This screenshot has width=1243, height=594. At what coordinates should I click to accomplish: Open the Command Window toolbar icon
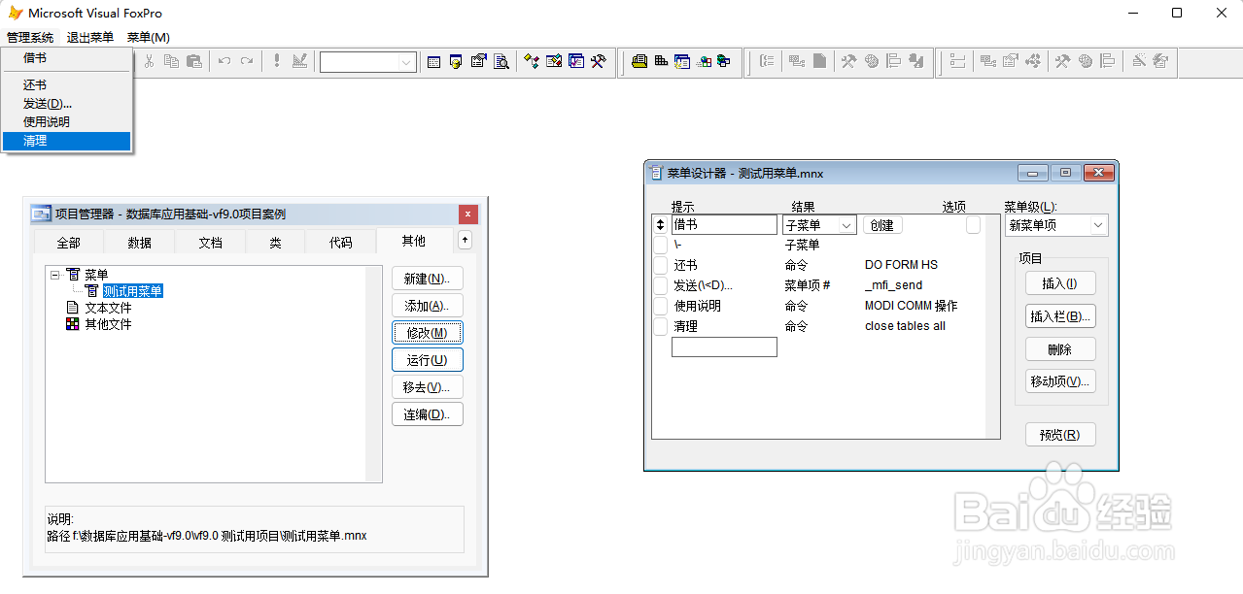coord(433,61)
